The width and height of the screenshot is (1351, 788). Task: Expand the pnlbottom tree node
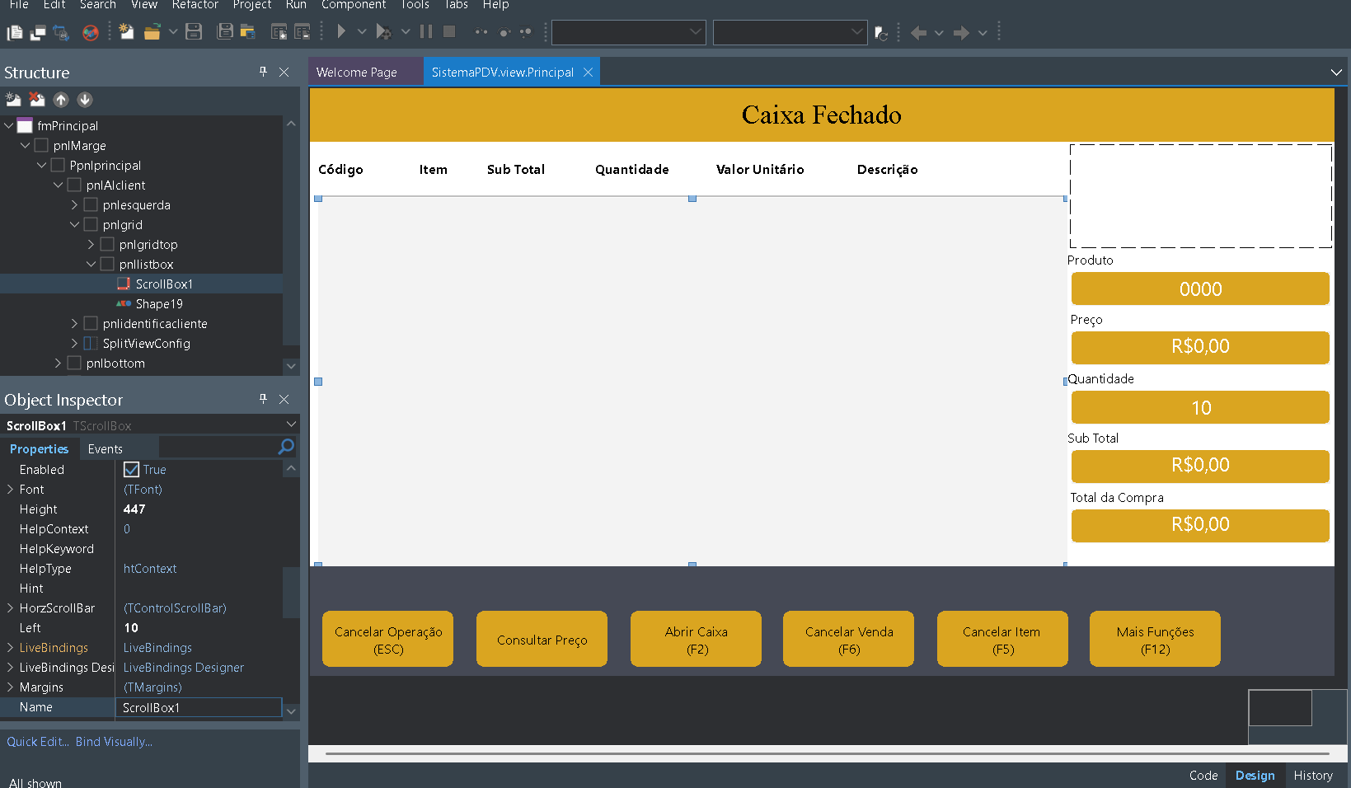(x=58, y=363)
